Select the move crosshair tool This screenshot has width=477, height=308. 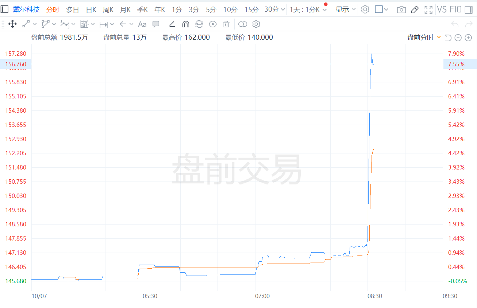click(x=12, y=24)
